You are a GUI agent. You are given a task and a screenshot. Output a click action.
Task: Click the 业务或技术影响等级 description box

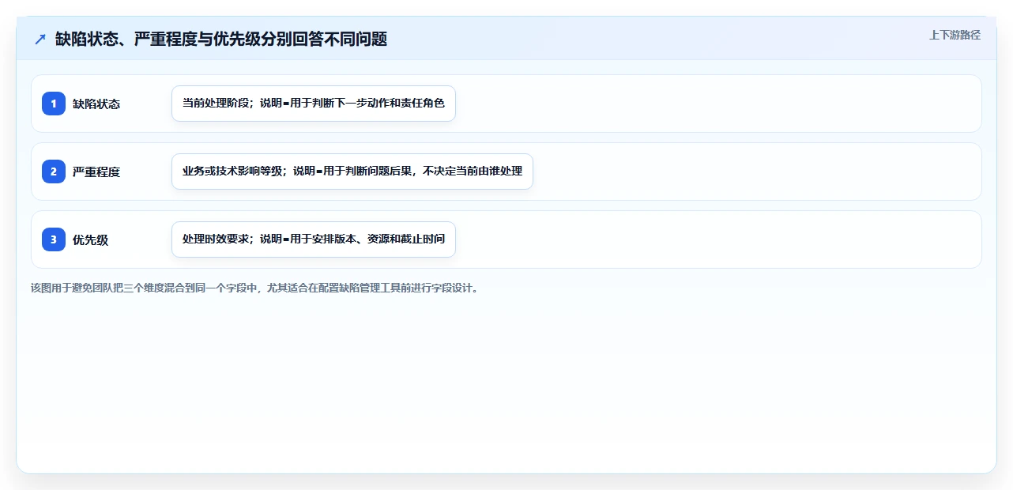352,171
